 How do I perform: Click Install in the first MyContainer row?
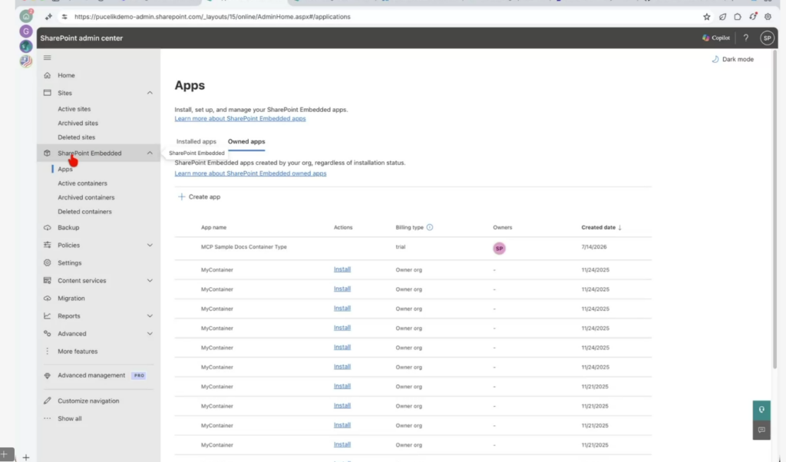(342, 269)
